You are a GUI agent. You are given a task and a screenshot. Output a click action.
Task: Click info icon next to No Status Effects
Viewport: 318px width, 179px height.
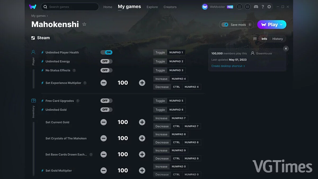pos(74,70)
